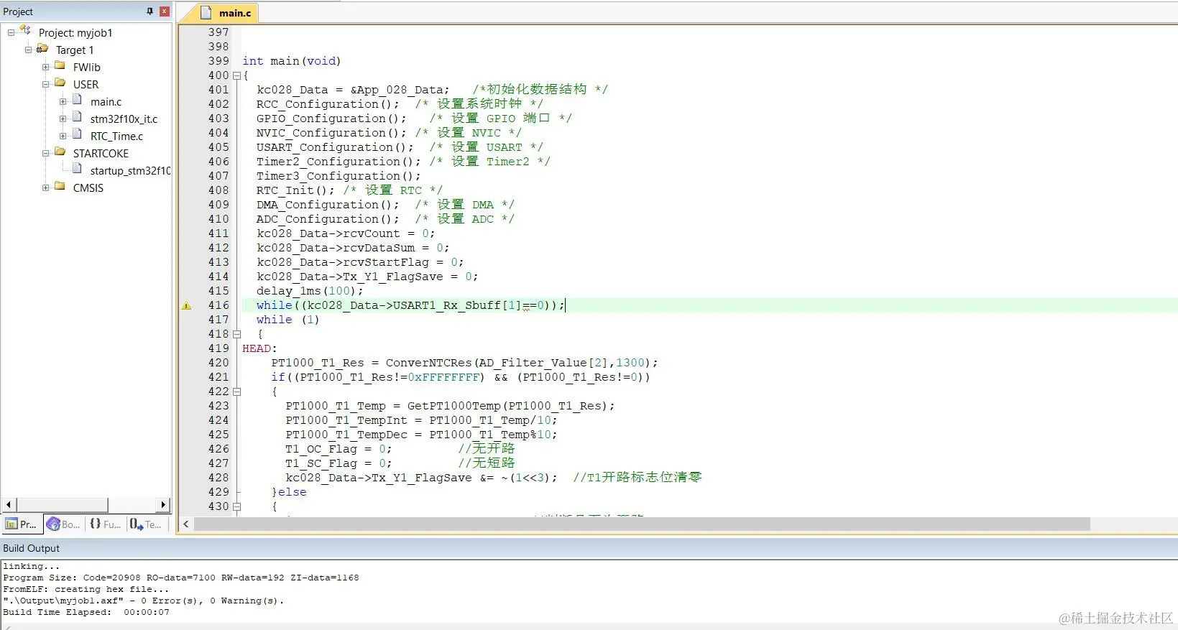
Task: Click the STARTCOKE folder icon
Action: pos(60,152)
